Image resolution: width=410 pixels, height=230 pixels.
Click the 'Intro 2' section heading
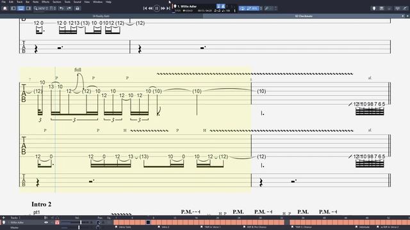click(41, 204)
